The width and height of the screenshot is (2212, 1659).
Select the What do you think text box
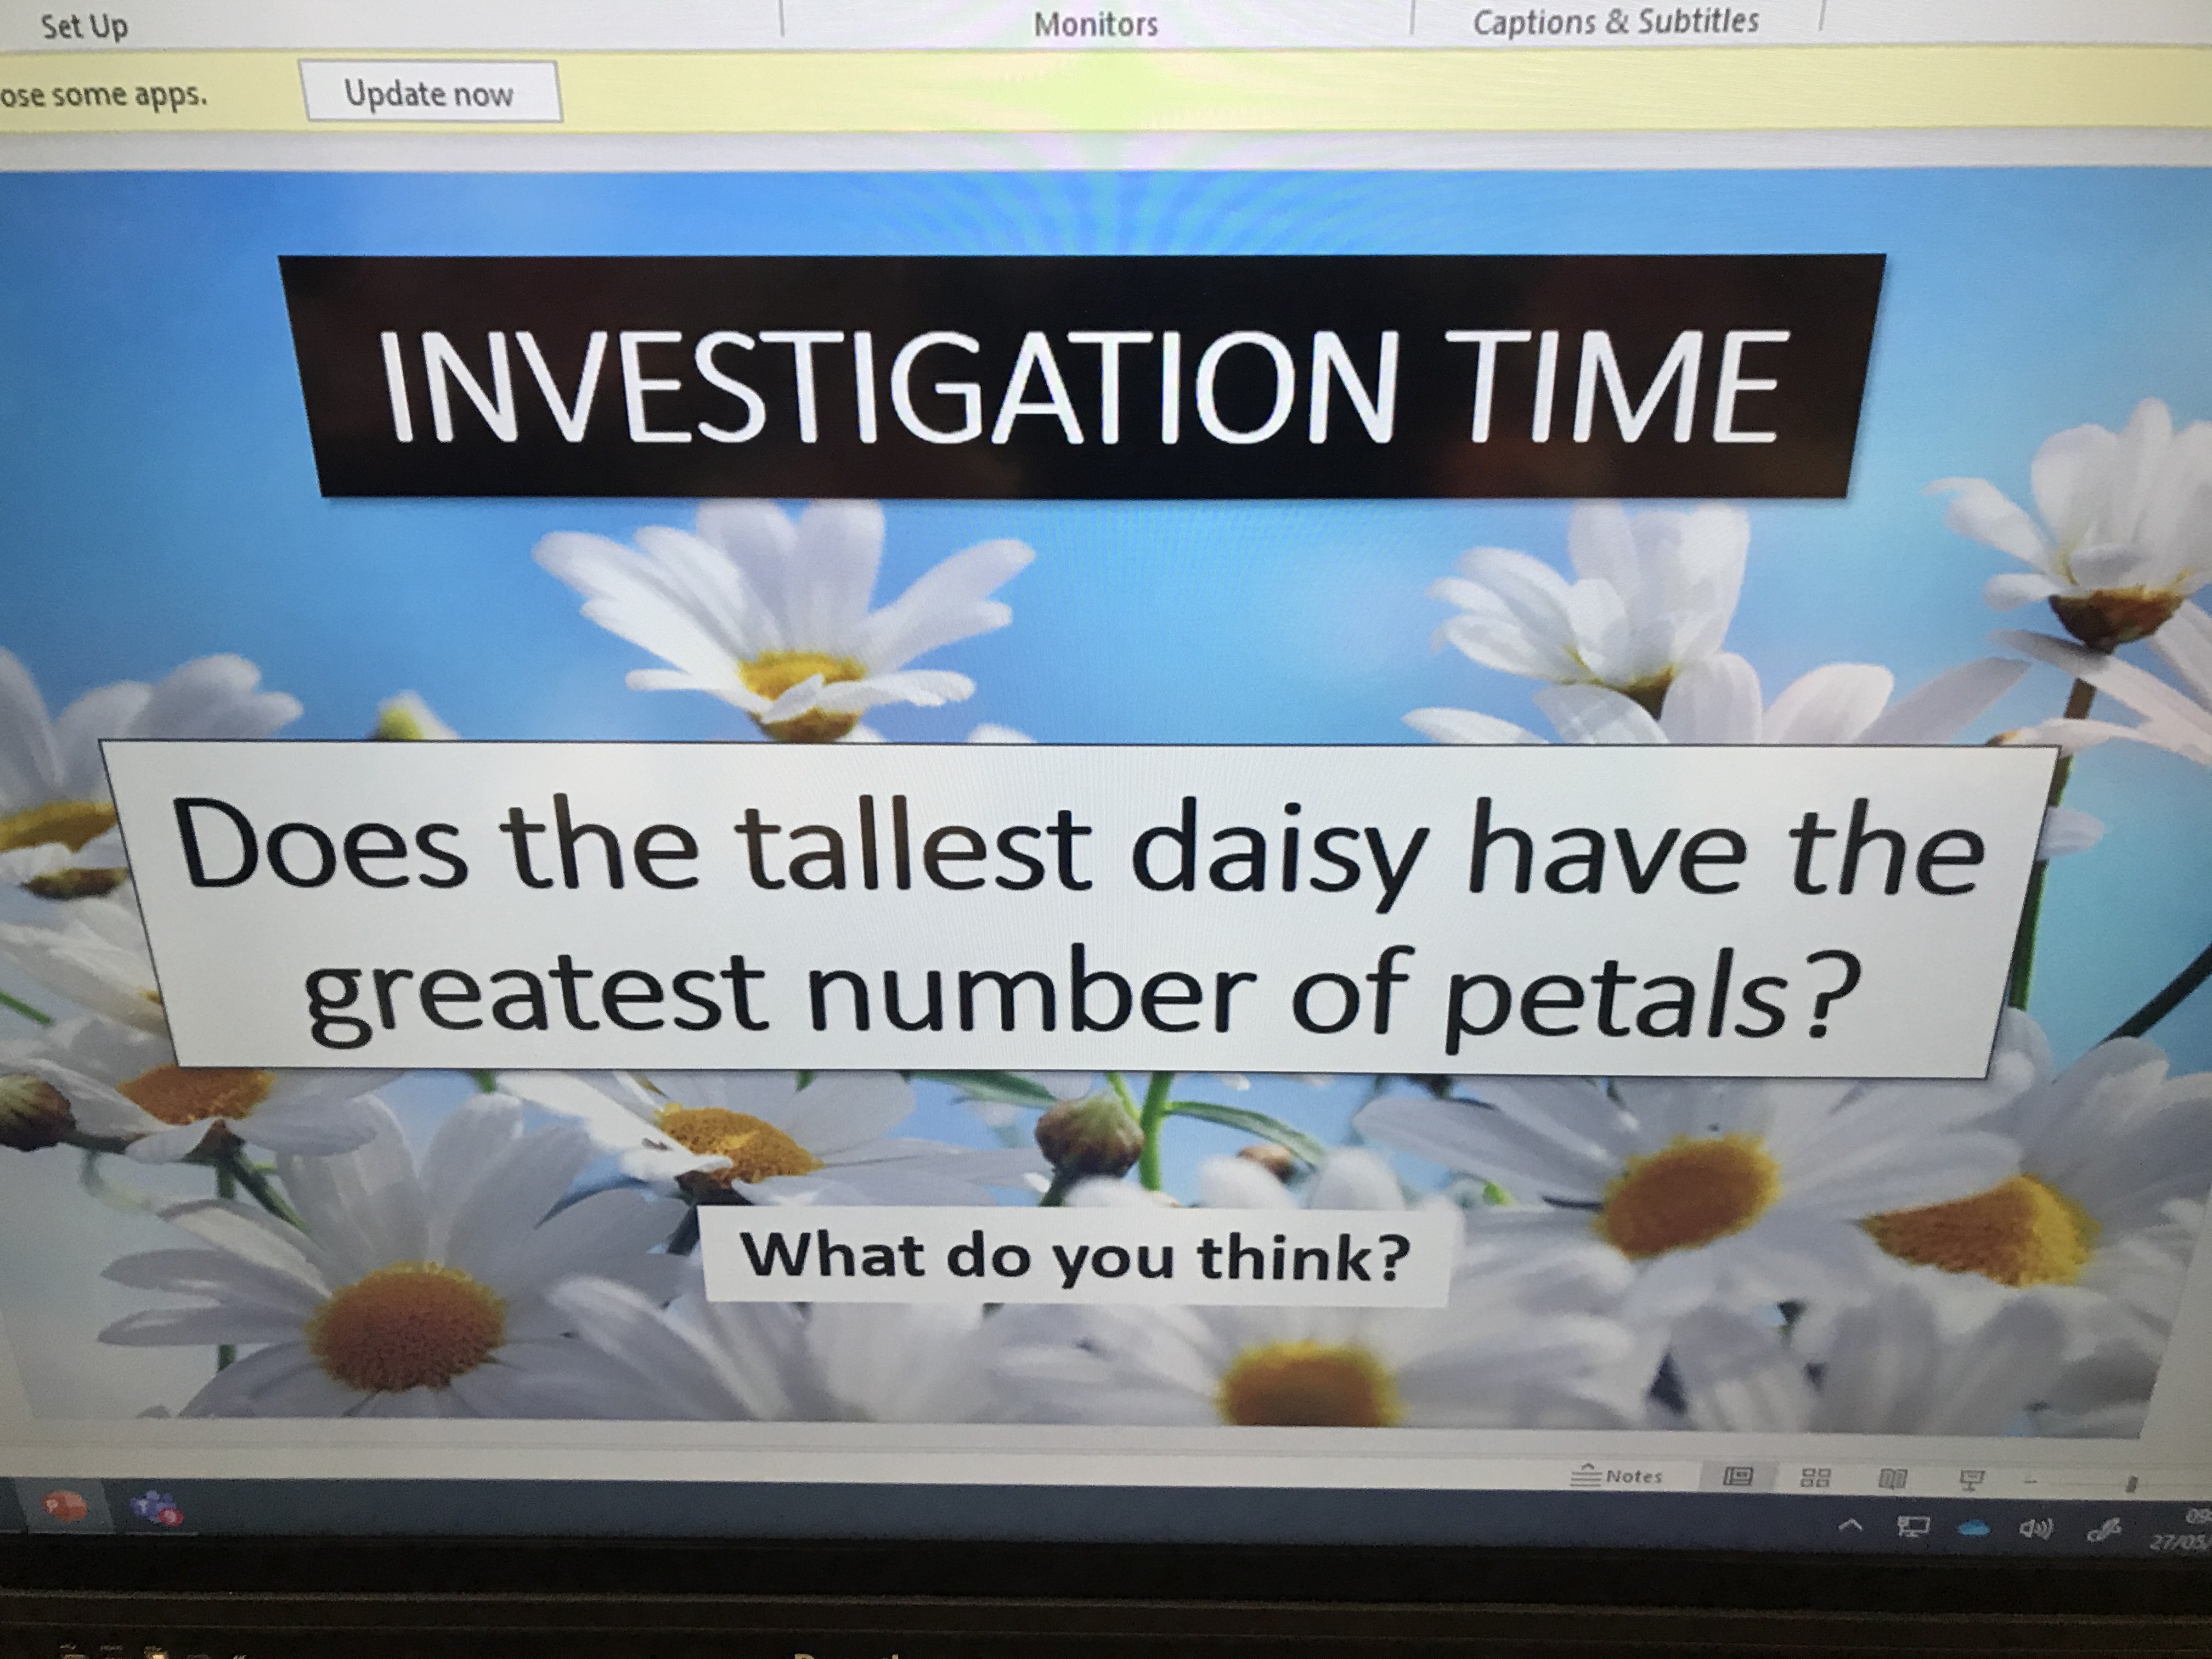(1075, 1255)
